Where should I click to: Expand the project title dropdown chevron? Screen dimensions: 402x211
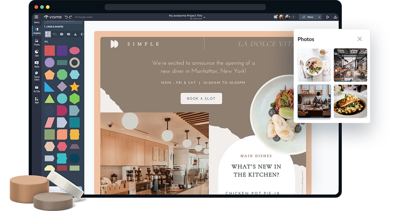(x=204, y=17)
